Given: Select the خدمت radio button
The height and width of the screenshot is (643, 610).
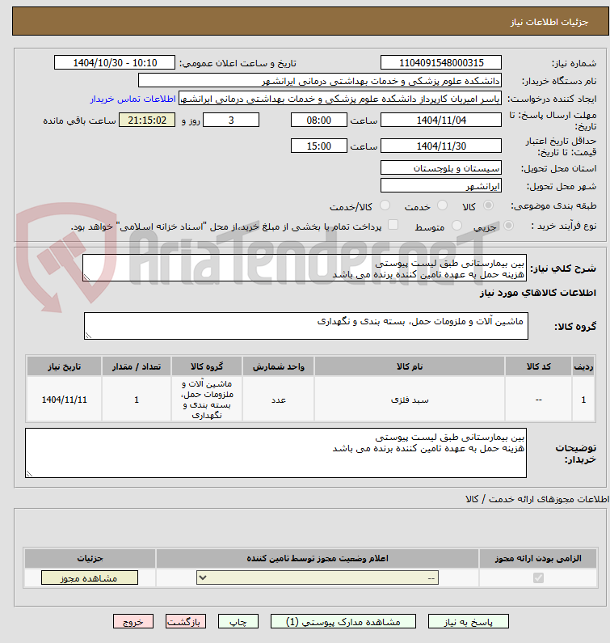Looking at the screenshot, I should [442, 205].
